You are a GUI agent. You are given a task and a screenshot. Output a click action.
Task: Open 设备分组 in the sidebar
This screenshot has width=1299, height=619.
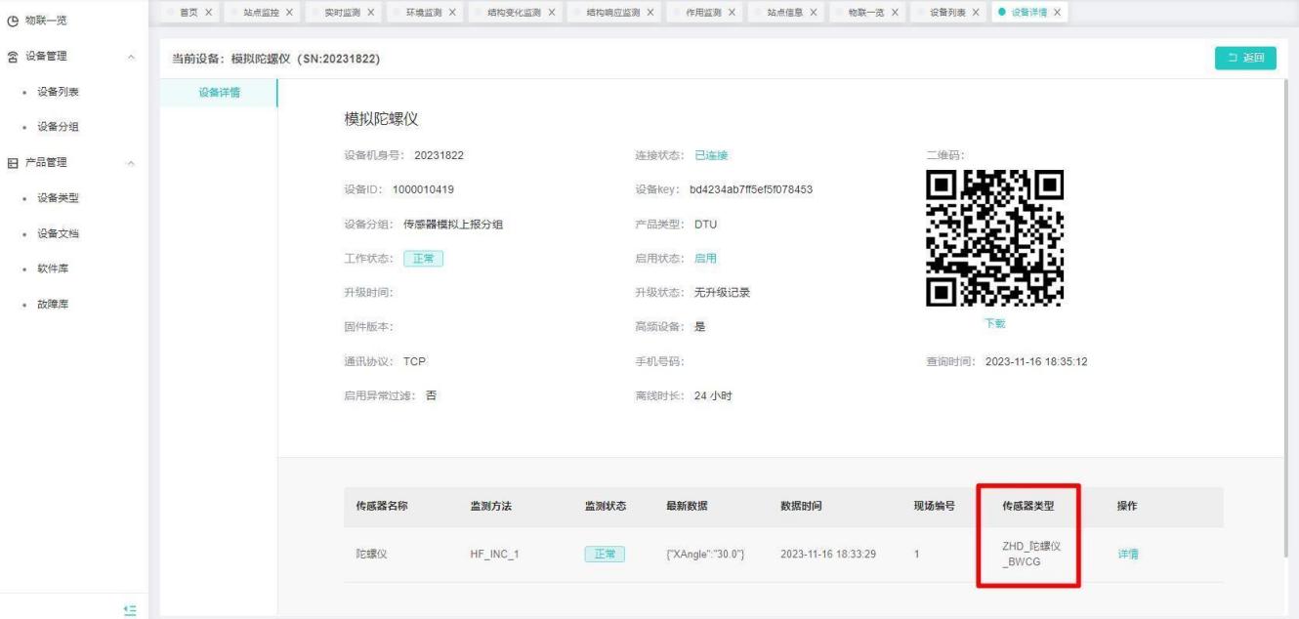(x=59, y=127)
